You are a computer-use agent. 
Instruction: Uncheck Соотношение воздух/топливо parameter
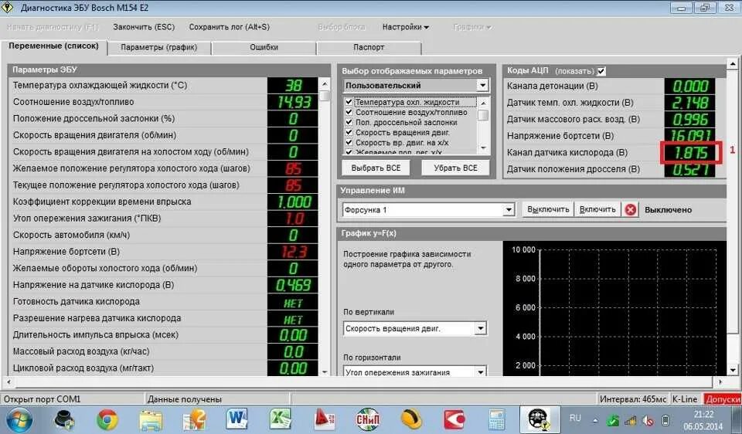[349, 112]
